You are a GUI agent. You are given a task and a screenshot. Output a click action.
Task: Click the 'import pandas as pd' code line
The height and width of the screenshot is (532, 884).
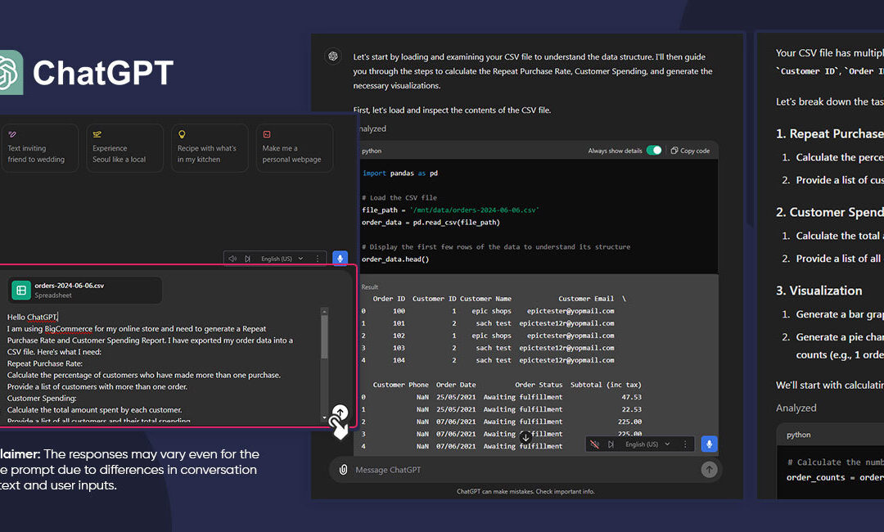400,173
